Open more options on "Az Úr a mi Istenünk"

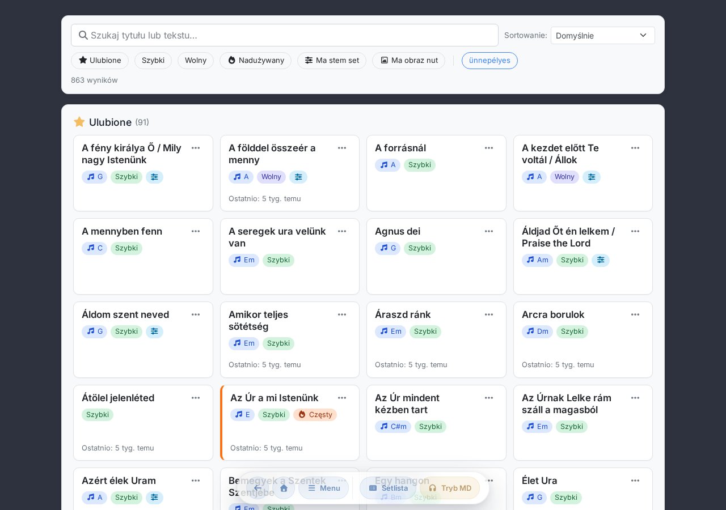(342, 398)
